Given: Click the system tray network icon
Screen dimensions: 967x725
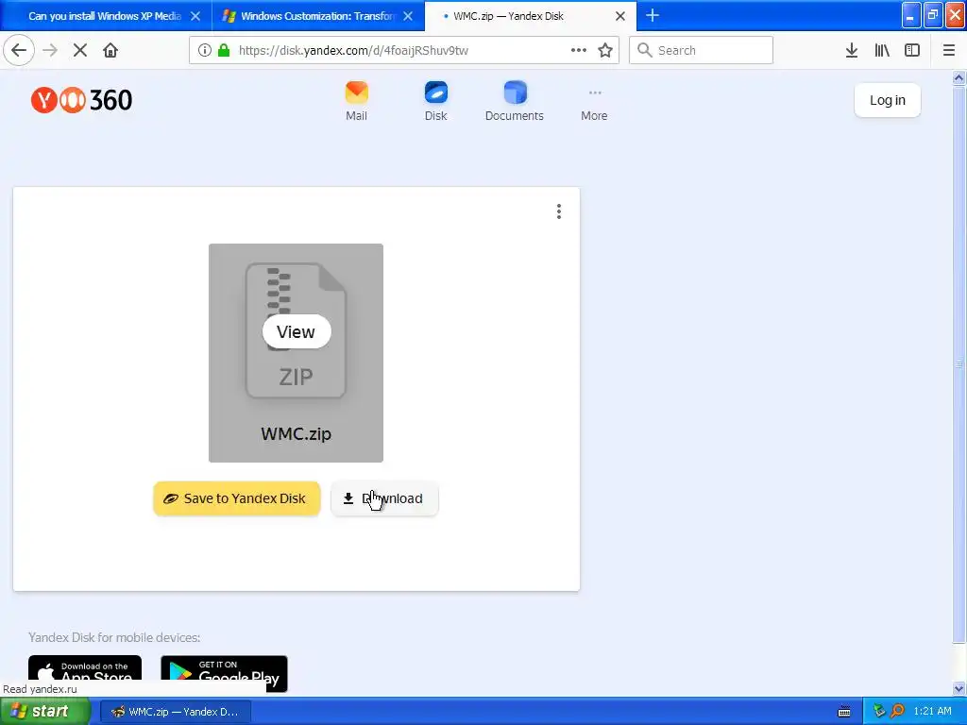Looking at the screenshot, I should pos(879,712).
